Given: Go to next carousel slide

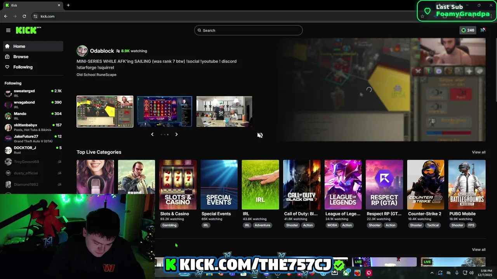Looking at the screenshot, I should 176,134.
